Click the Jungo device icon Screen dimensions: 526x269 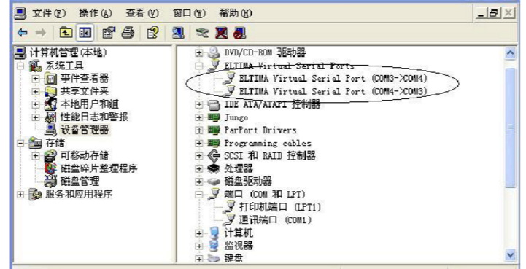(214, 117)
